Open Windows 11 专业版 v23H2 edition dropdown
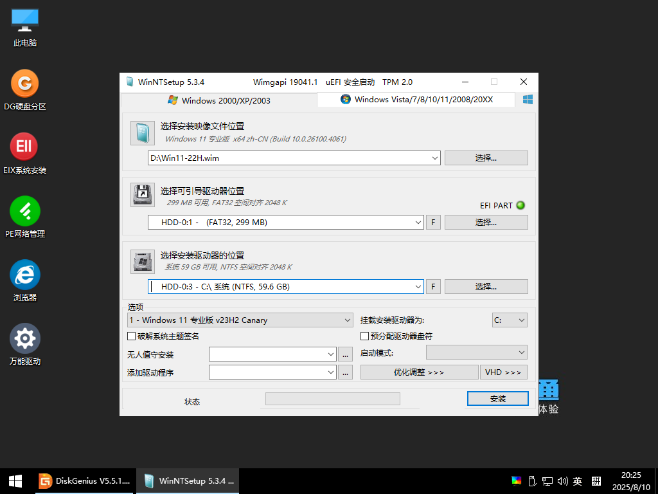 [x=240, y=320]
